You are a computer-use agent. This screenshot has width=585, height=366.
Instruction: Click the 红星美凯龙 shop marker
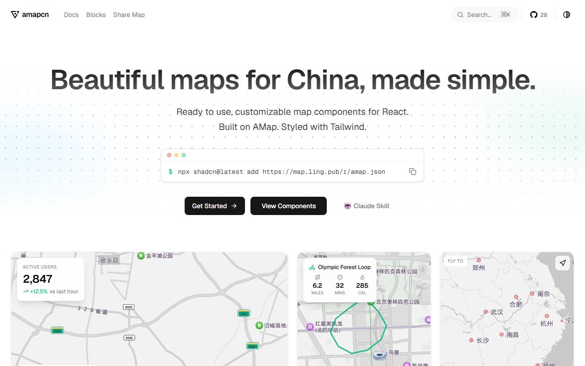(x=310, y=327)
